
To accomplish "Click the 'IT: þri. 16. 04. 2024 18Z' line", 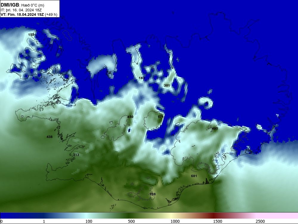I will coord(21,10).
